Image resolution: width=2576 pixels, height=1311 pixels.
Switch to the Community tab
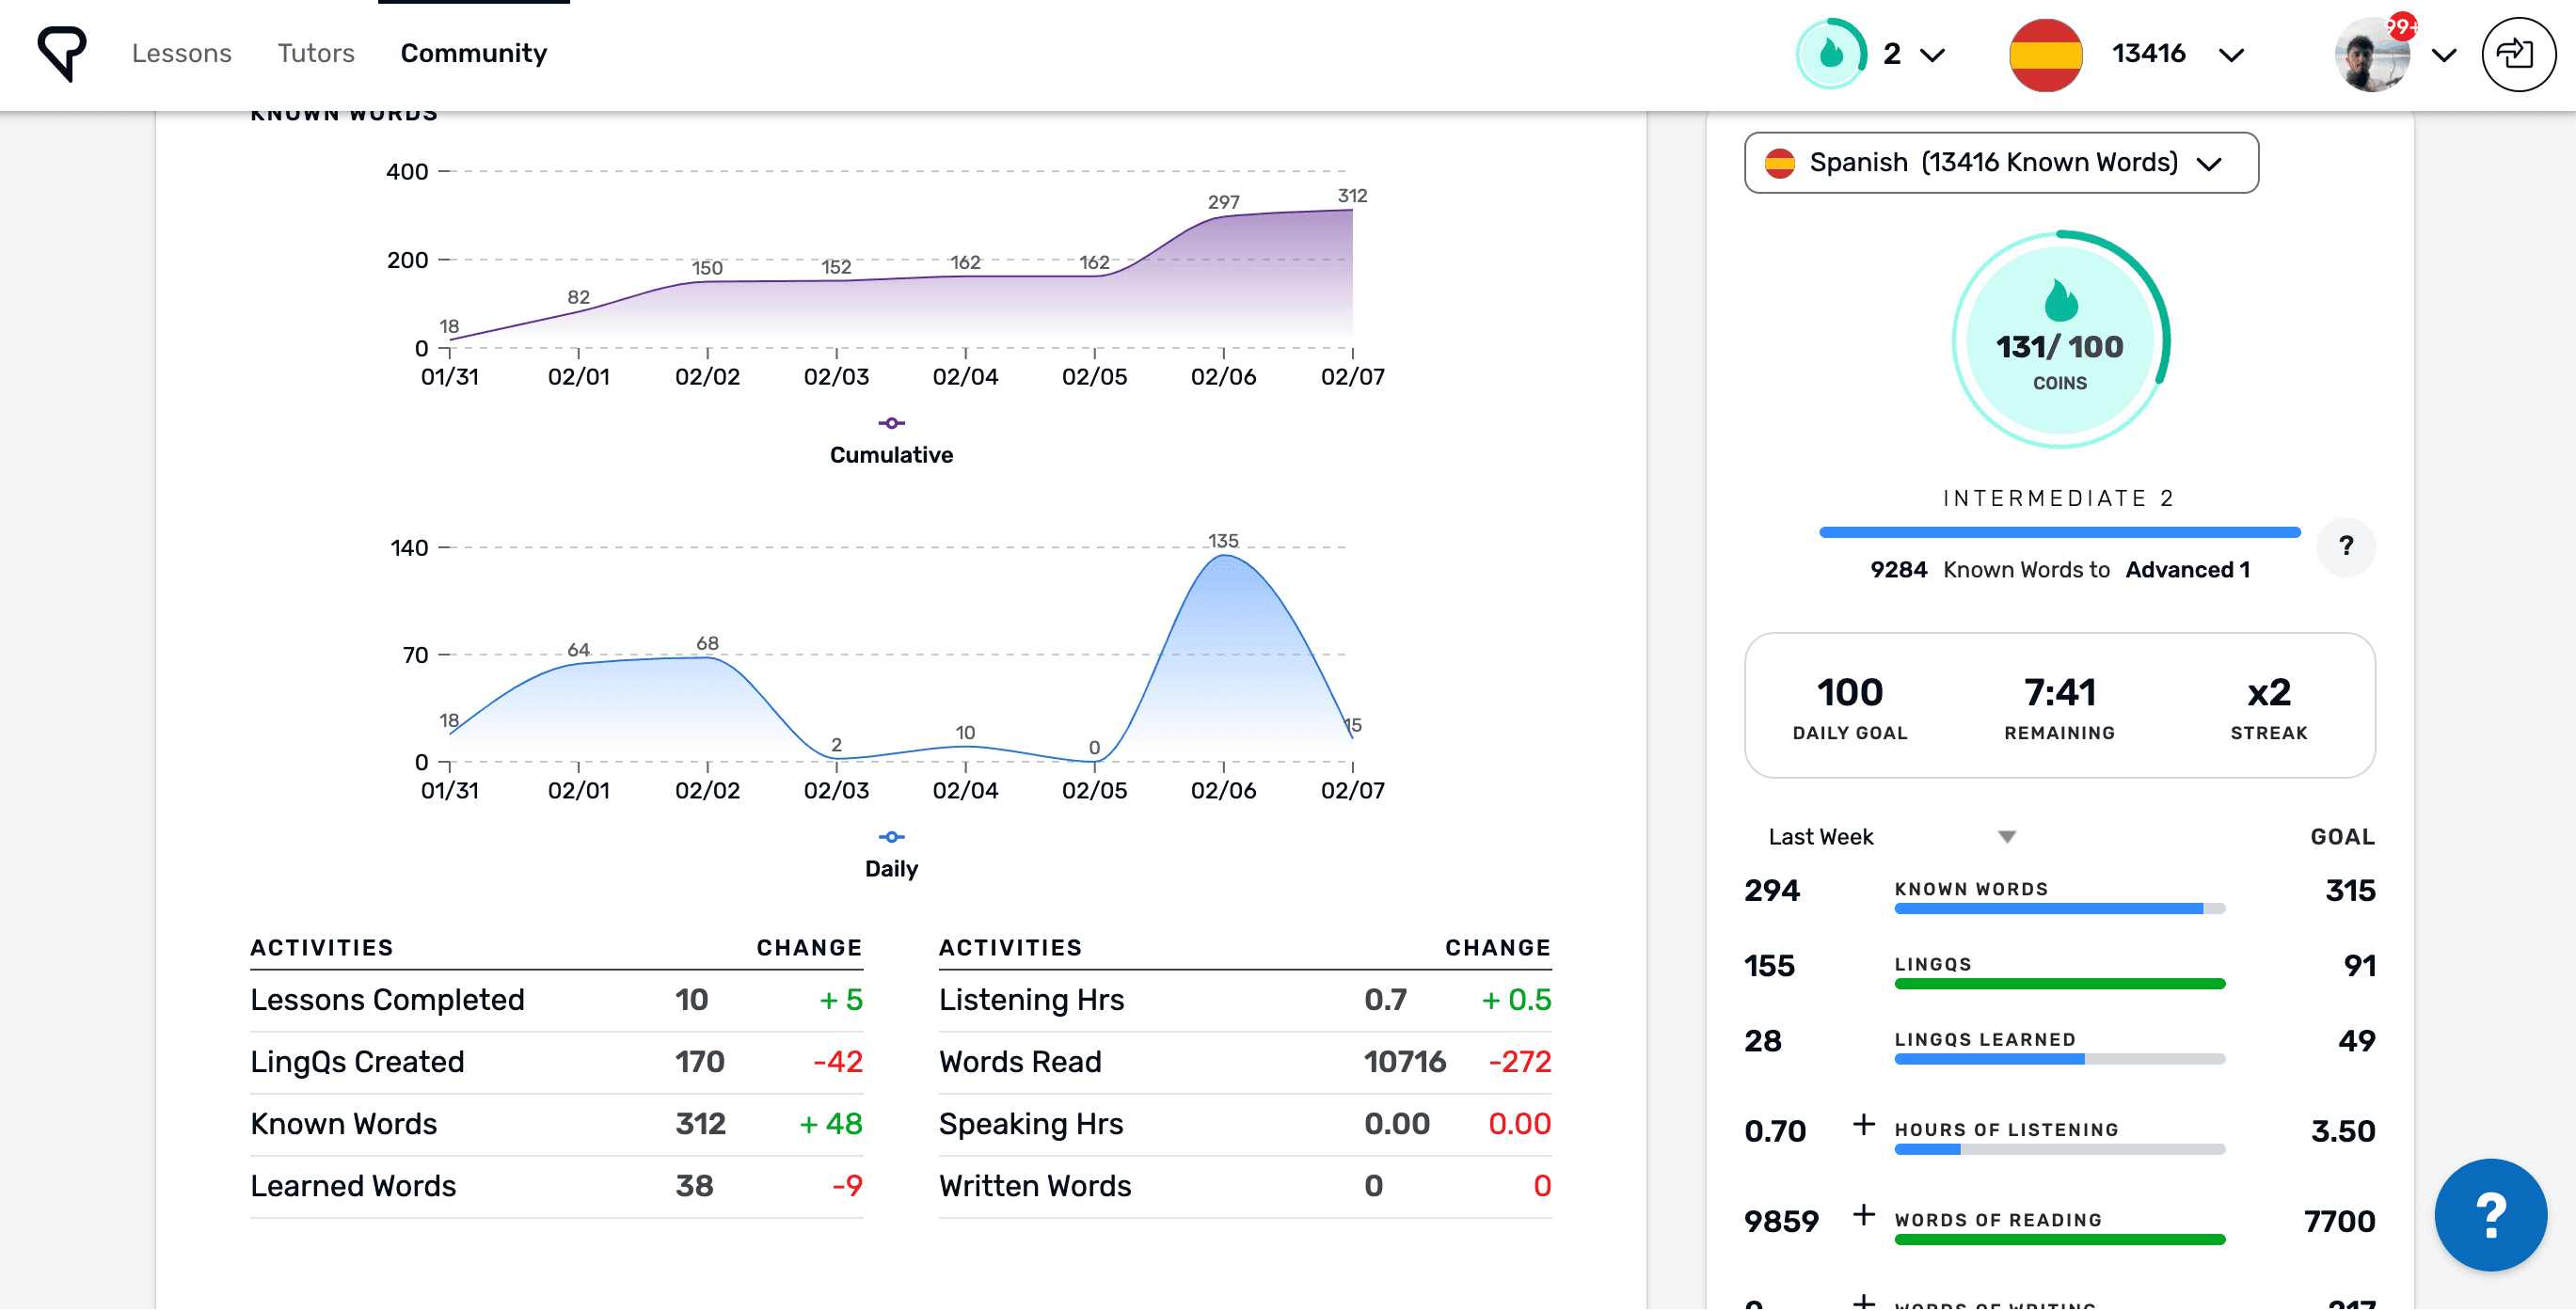(473, 53)
